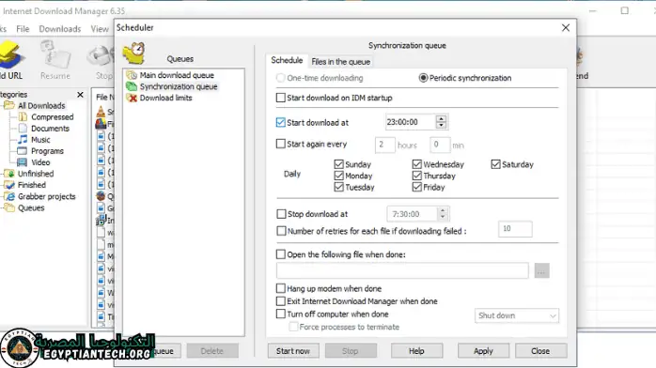Click the stop time spinner at 7:30:00
This screenshot has width=656, height=368.
tap(443, 214)
